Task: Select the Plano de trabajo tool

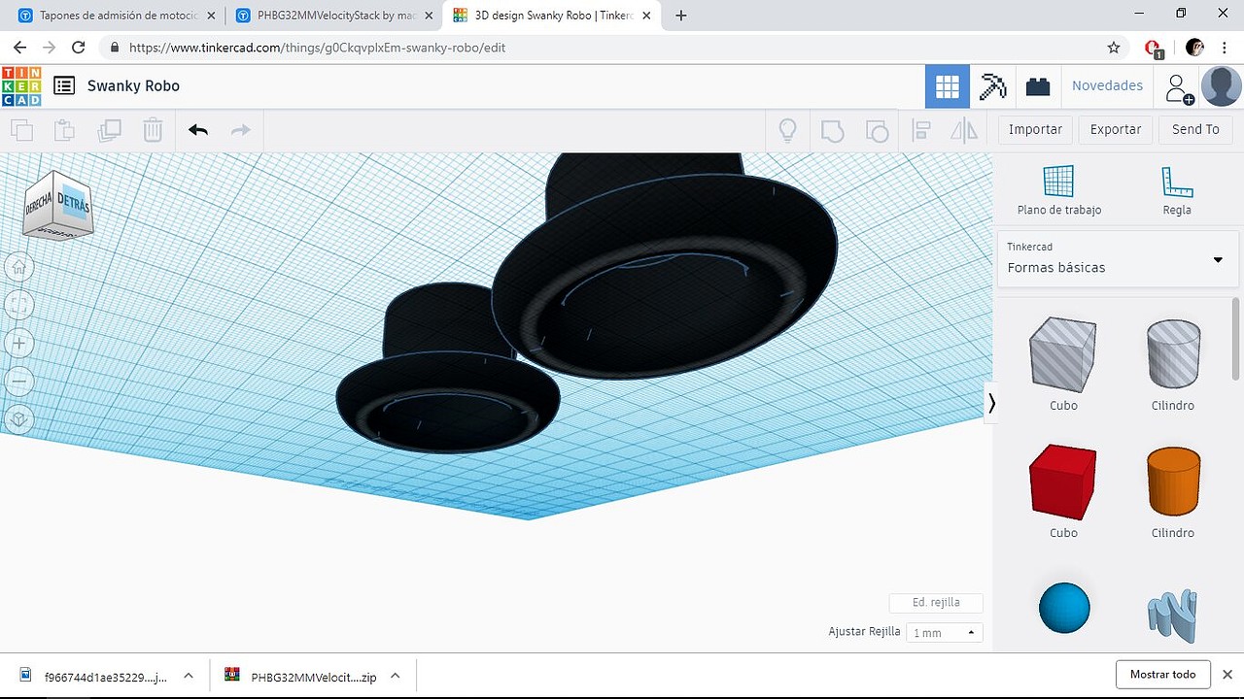Action: (x=1058, y=190)
